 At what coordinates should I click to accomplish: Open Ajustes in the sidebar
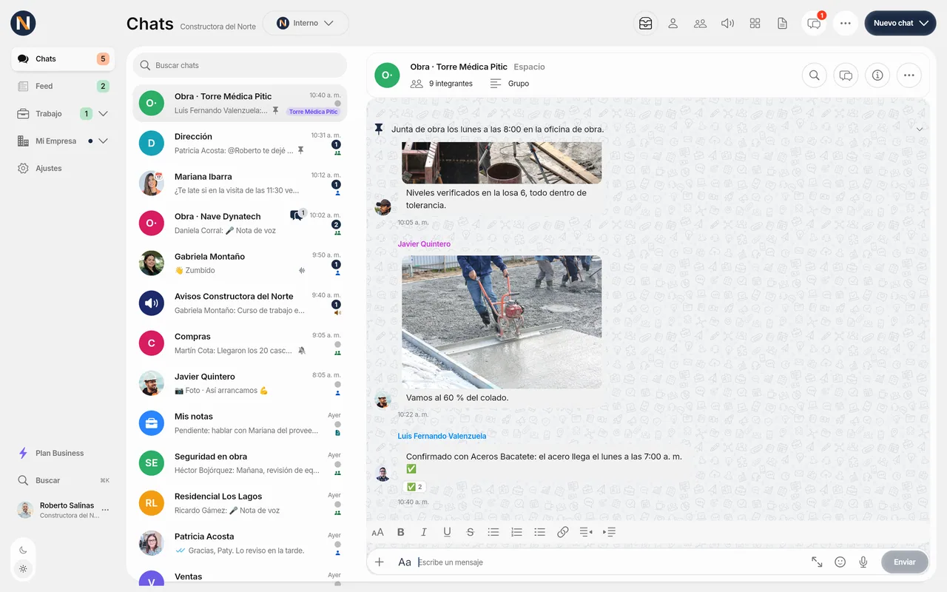pos(63,169)
